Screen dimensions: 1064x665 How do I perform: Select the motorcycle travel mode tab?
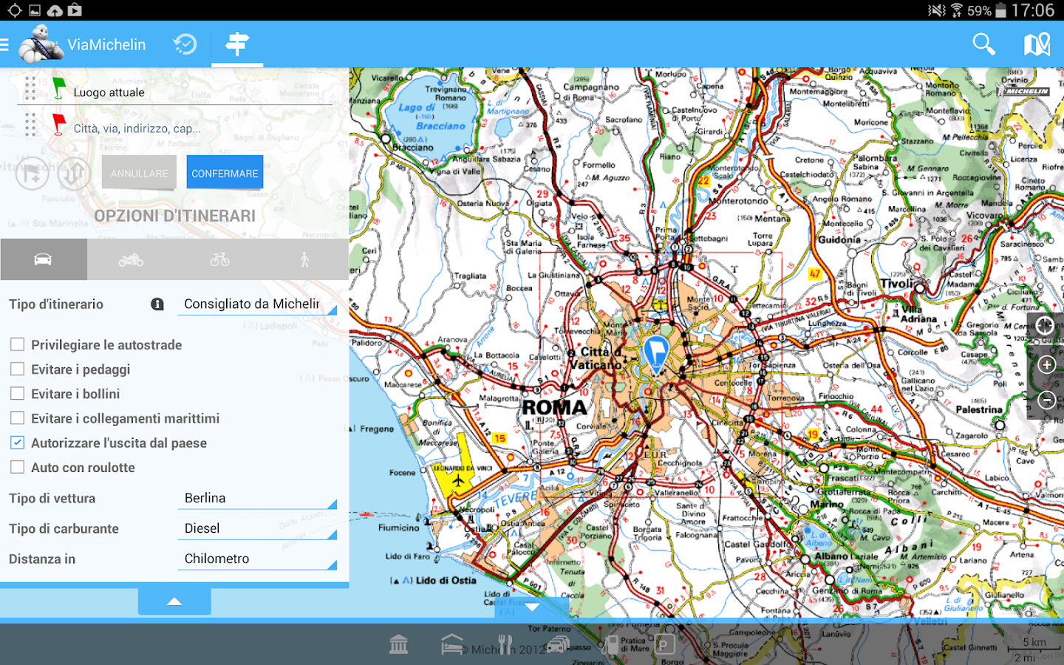[x=131, y=259]
